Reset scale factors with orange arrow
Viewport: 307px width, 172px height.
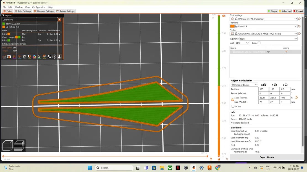(x=296, y=97)
